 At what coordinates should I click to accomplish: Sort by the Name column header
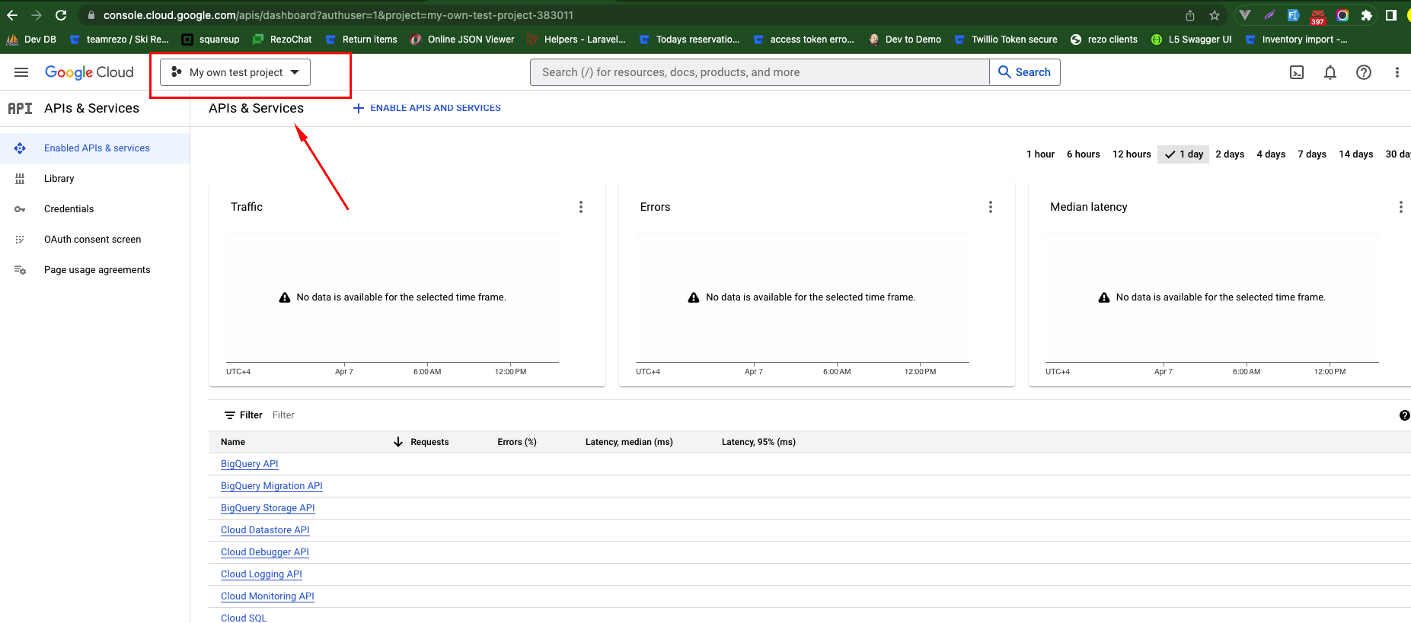[233, 442]
